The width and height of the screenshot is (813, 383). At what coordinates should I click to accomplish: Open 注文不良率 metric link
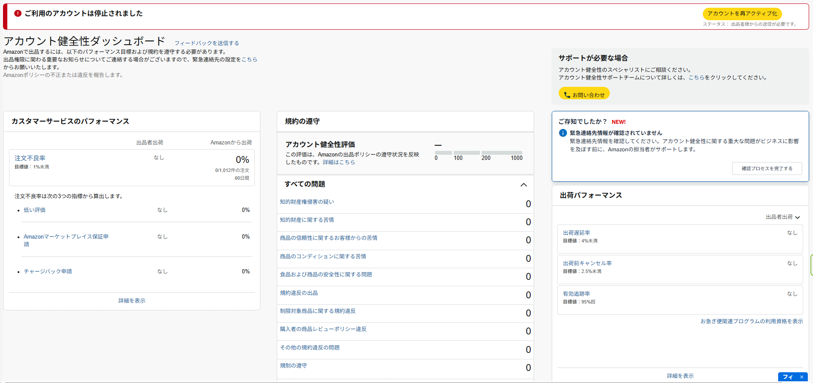point(30,158)
